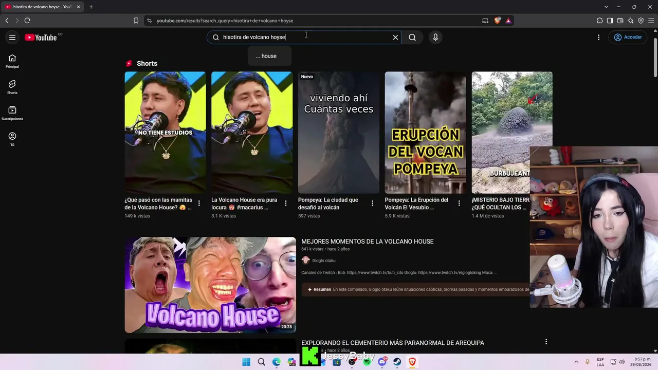Open Windows taskbar search

(262, 362)
